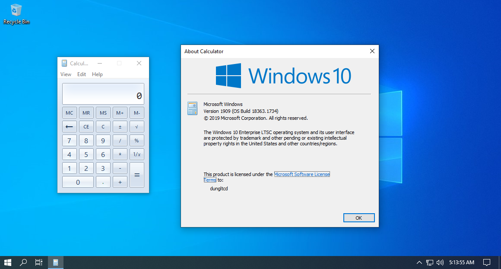Open the Calculator View menu
The image size is (501, 269).
66,74
